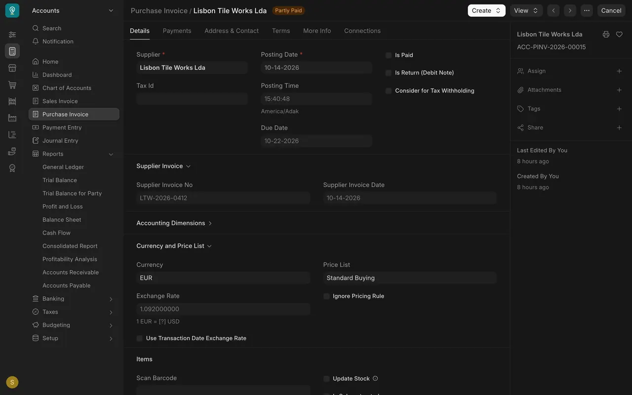
Task: Click the Scan Barcode input field
Action: pos(223,390)
